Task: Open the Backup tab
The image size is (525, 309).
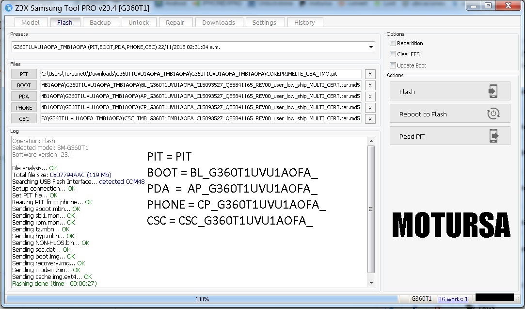Action: (x=100, y=22)
